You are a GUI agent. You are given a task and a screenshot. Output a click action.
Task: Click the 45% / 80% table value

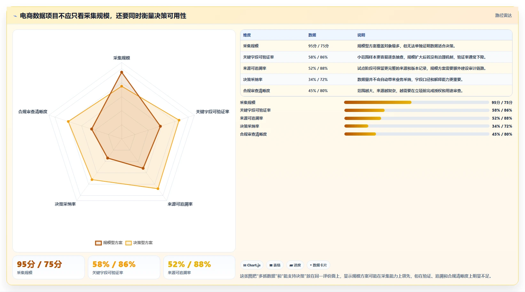[x=318, y=91]
